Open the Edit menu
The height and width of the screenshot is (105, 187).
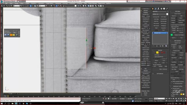click(6, 3)
